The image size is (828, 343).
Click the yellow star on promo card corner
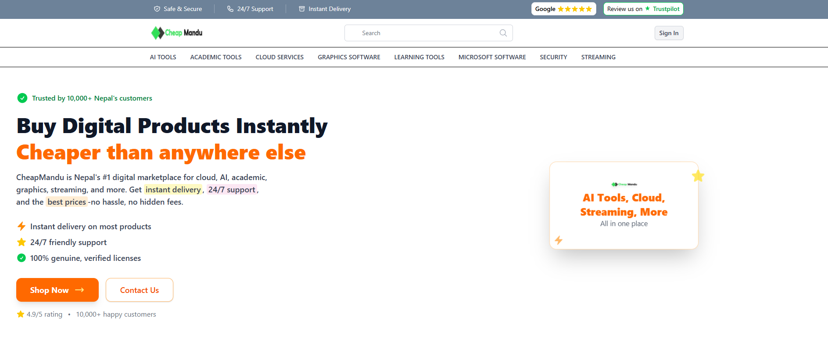tap(698, 176)
